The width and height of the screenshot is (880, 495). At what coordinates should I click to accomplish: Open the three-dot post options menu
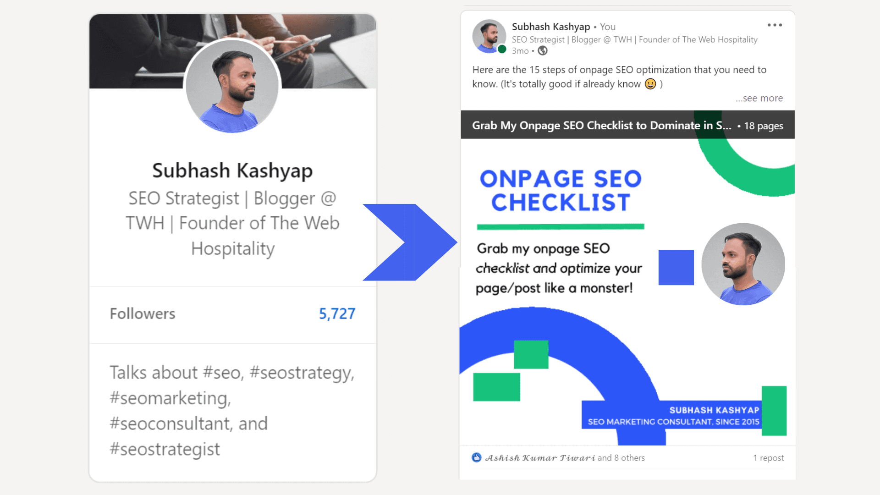click(x=775, y=25)
